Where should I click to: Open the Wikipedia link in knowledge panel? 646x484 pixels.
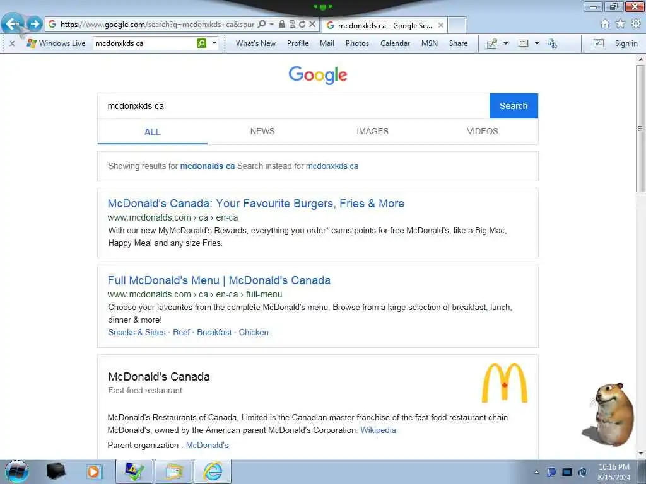378,430
